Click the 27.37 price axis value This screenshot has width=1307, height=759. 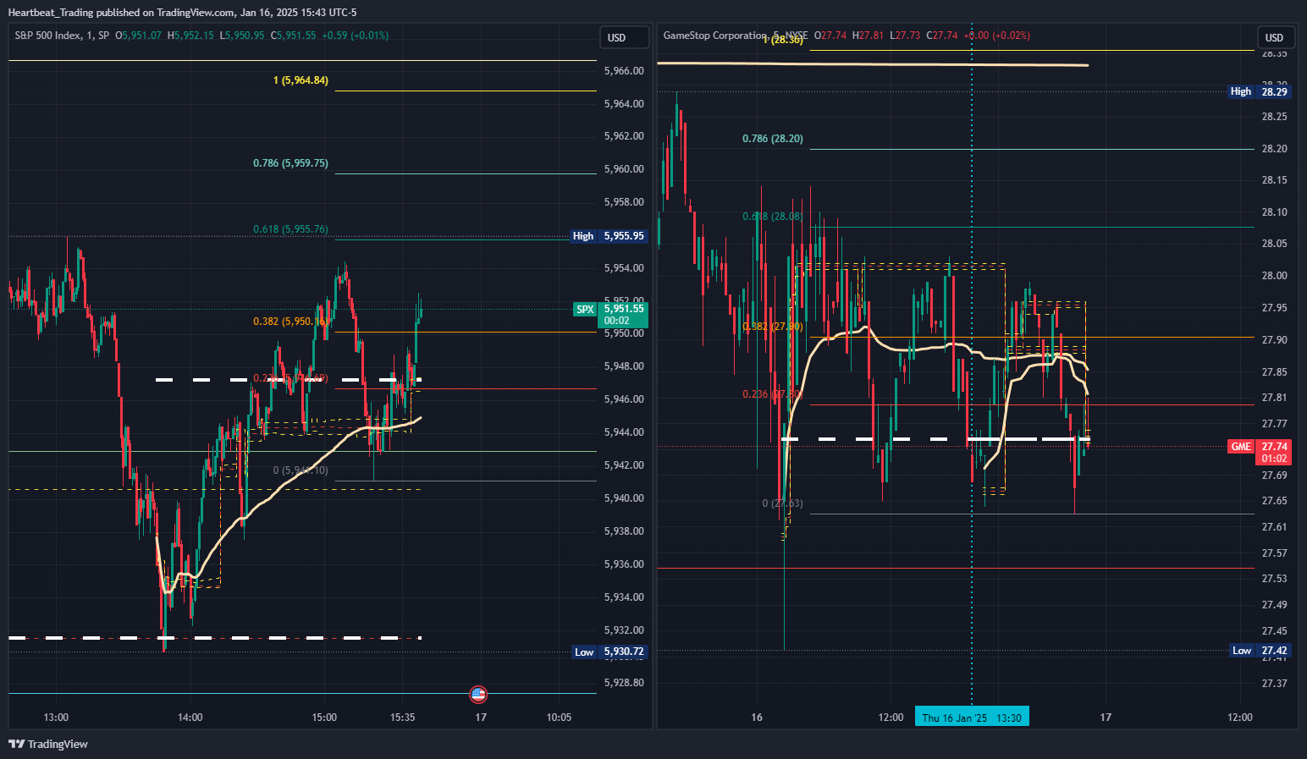click(x=1274, y=684)
